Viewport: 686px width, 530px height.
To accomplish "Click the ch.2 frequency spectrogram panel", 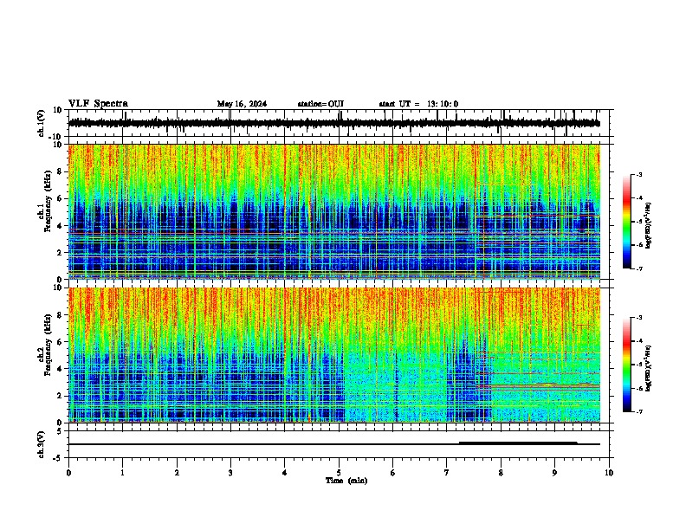I will 339,355.
